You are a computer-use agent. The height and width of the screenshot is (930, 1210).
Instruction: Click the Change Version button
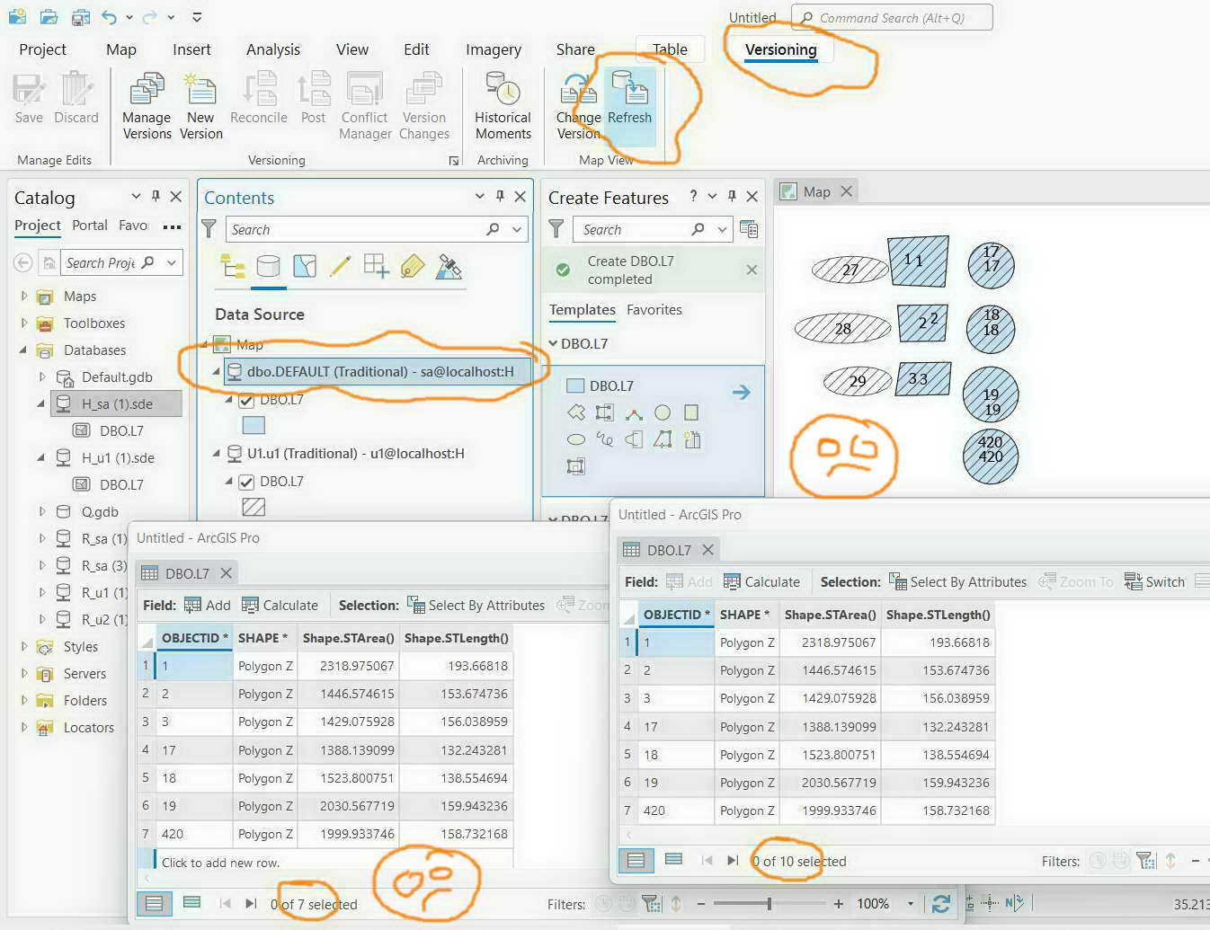[578, 107]
